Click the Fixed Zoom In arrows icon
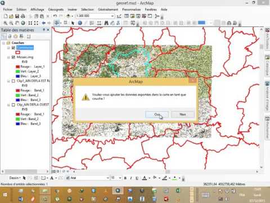The width and height of the screenshot is (270, 203). tap(30, 23)
